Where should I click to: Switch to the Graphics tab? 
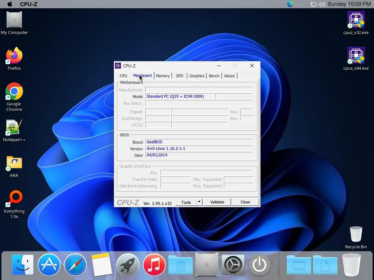[x=197, y=76]
